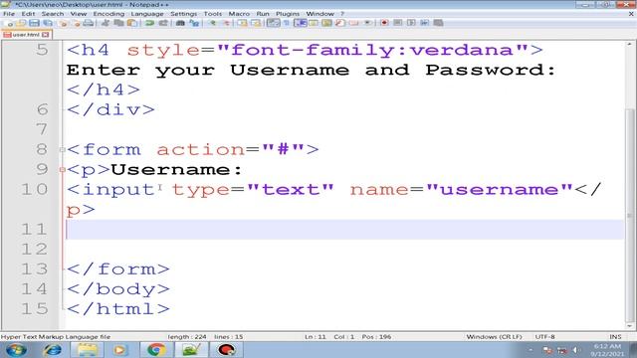Open Google Chrome from the taskbar
Viewport: 637px width, 358px height.
coord(156,350)
